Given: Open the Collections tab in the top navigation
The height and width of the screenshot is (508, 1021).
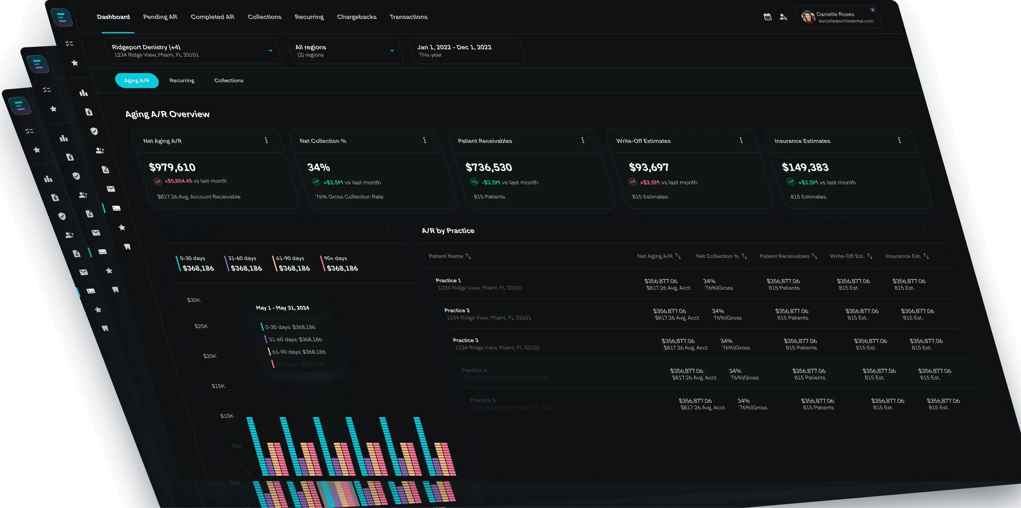Looking at the screenshot, I should (x=265, y=17).
